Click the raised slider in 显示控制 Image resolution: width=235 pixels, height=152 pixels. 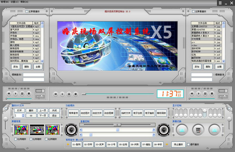[204, 111]
